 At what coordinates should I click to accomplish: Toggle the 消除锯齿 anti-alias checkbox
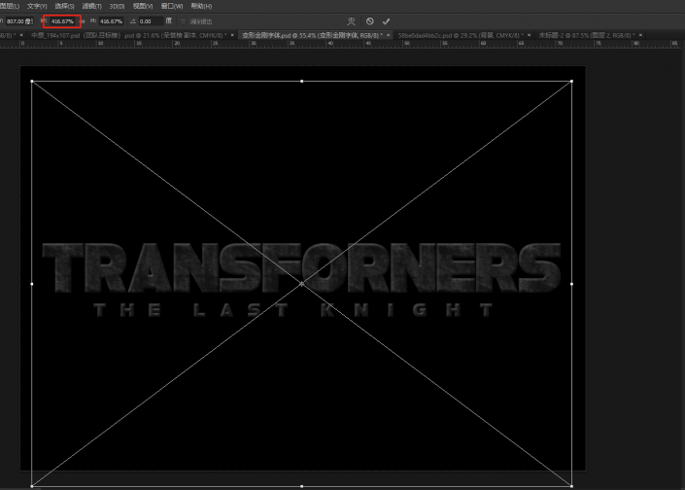(183, 21)
